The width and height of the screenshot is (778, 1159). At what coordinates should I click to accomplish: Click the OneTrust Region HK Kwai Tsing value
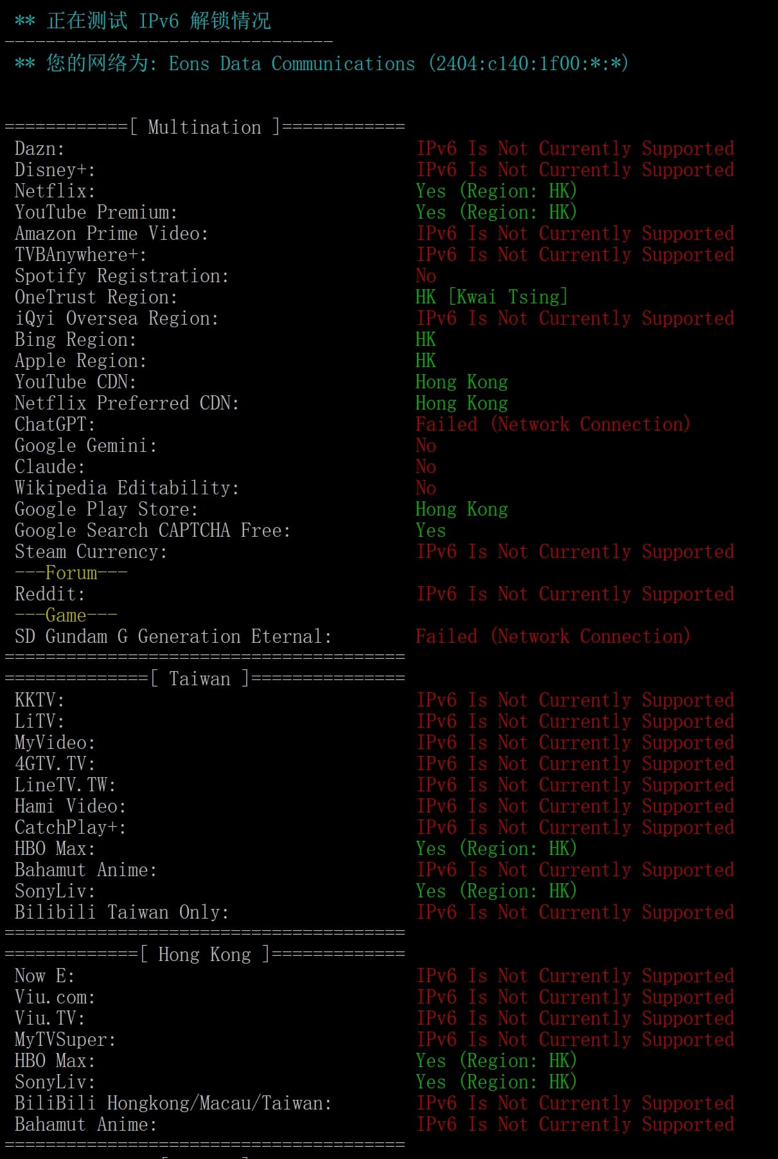tap(491, 297)
